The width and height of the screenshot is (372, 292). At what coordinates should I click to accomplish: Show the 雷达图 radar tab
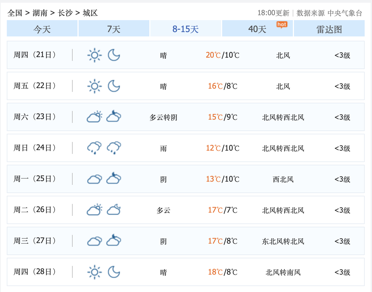329,29
